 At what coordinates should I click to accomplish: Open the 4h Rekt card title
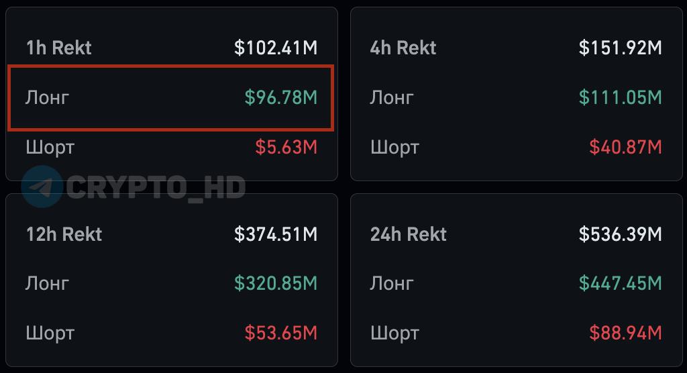coord(403,48)
